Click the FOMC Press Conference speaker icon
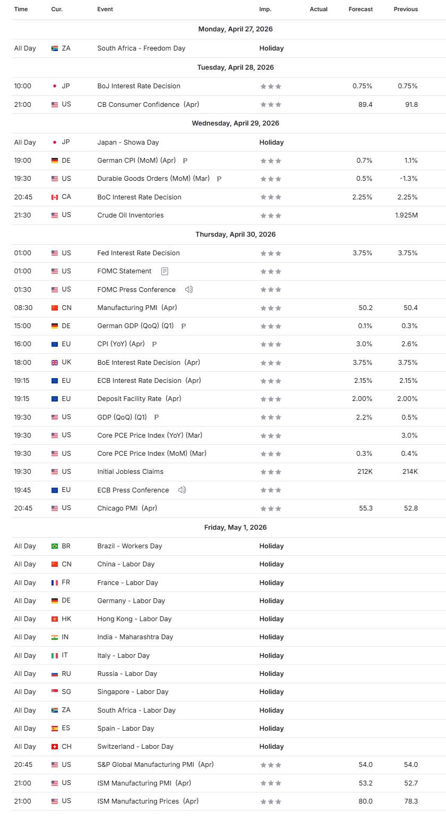446x819 pixels. [x=188, y=289]
